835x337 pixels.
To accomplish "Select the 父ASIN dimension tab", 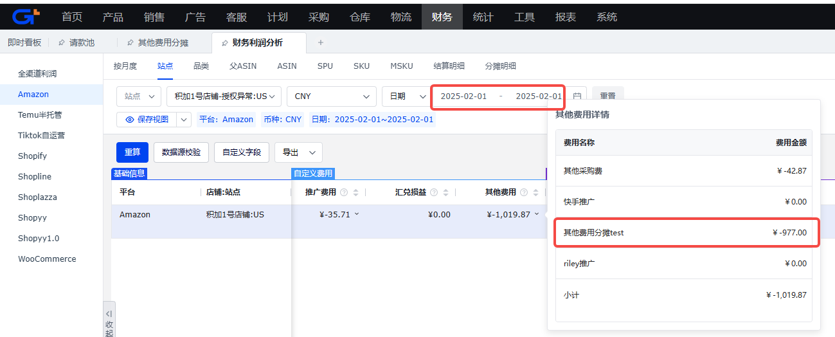I will (243, 66).
